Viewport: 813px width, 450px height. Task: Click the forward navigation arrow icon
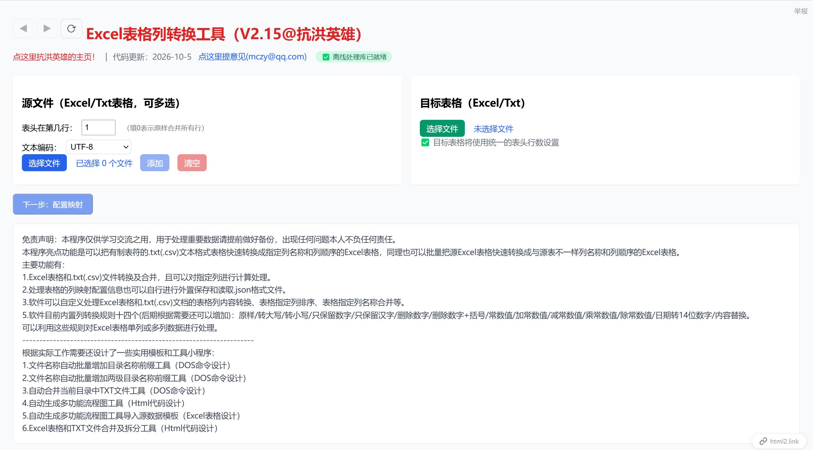47,29
